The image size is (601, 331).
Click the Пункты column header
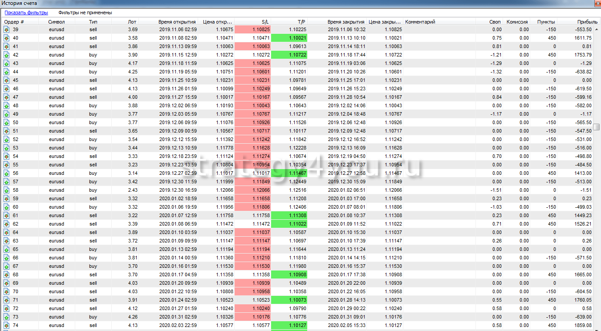tap(546, 22)
